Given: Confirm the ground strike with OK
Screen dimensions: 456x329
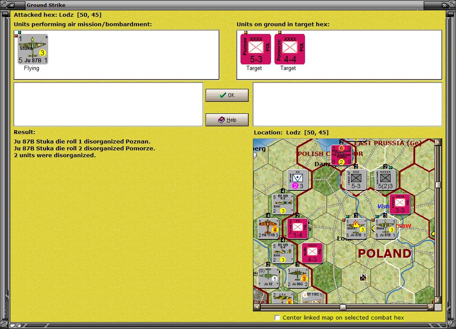Looking at the screenshot, I should tap(227, 95).
